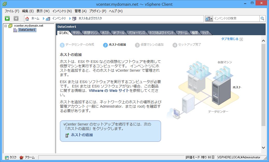This screenshot has width=269, height=162.
Task: Click the アラーム label in the status bar
Action: 30,157
